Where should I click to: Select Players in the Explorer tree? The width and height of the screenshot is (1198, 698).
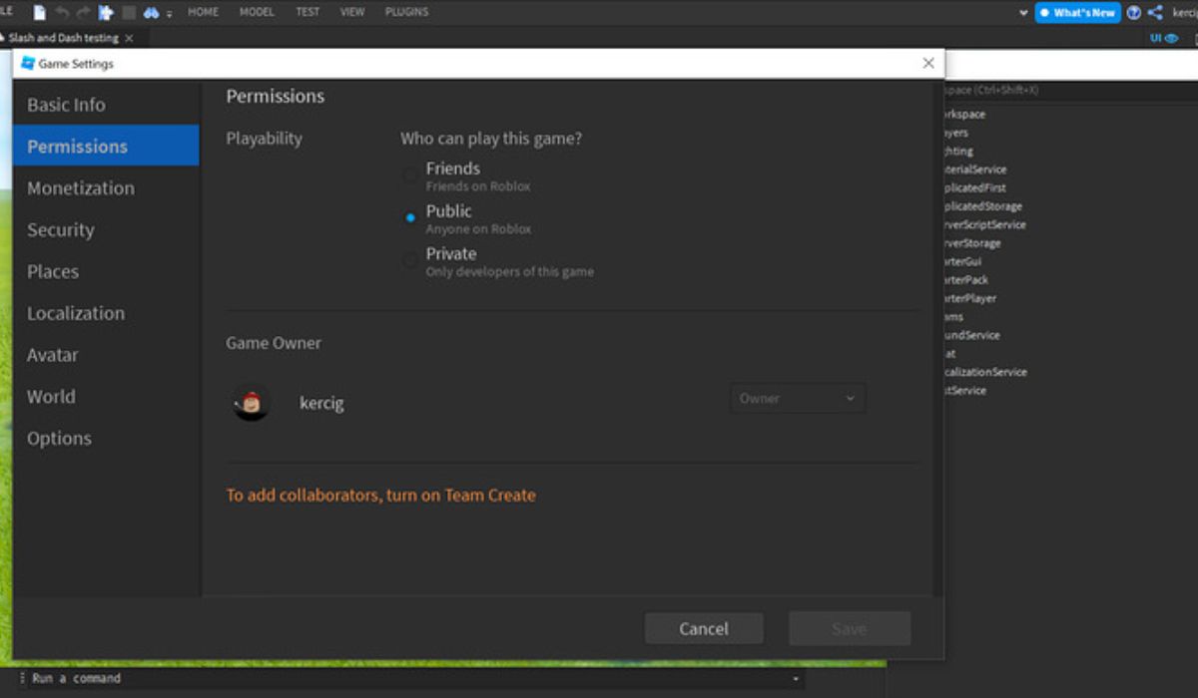pos(954,133)
